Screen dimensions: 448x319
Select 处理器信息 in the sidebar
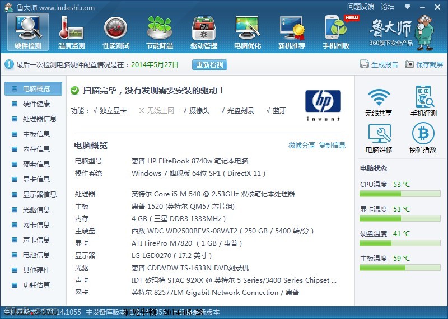(39, 119)
